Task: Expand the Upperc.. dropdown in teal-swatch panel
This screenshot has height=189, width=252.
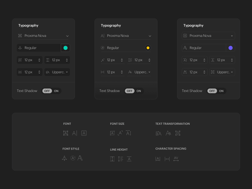Action: [57, 72]
